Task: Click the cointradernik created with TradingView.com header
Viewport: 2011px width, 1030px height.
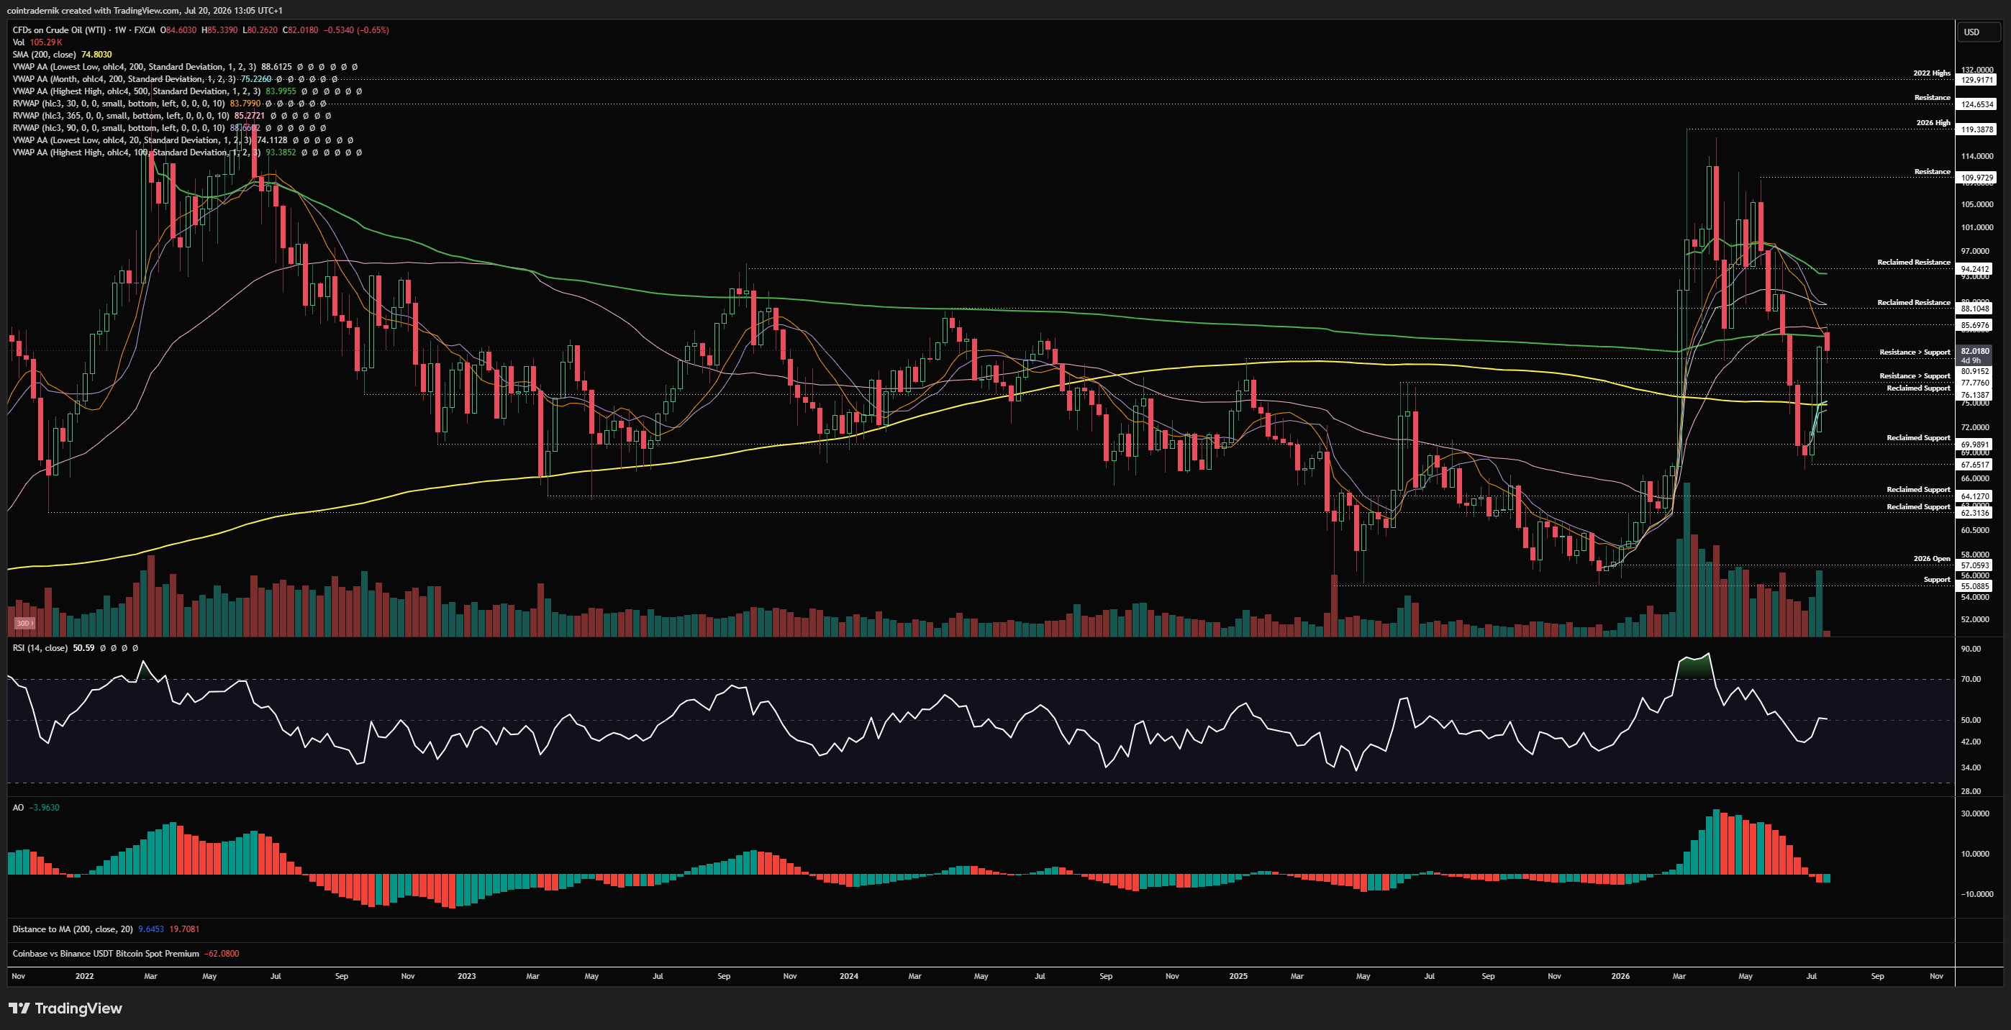Action: (145, 10)
